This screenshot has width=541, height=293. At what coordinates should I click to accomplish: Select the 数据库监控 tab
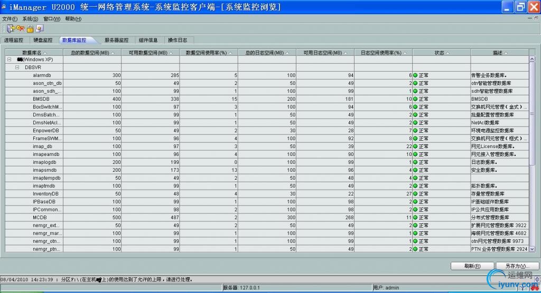[74, 40]
